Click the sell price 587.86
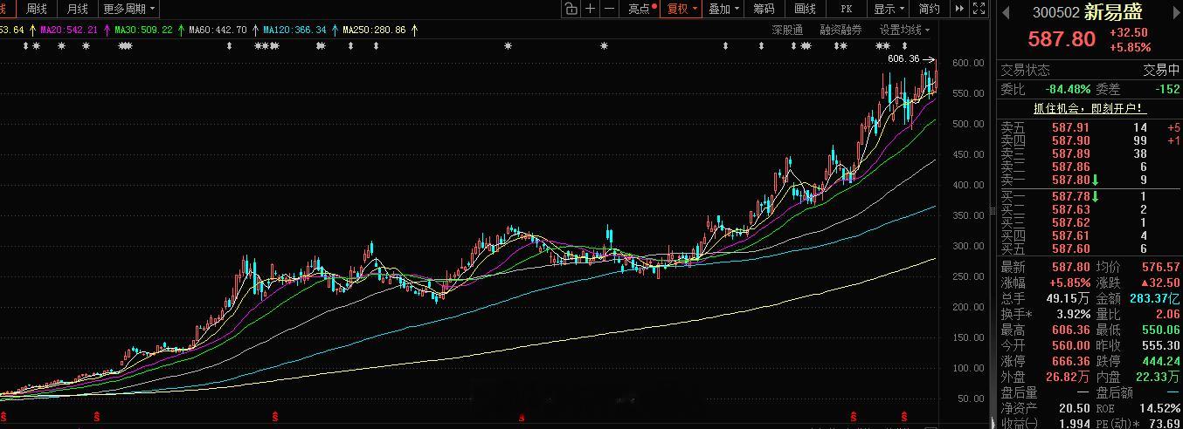Image resolution: width=1183 pixels, height=429 pixels. pyautogui.click(x=1070, y=167)
